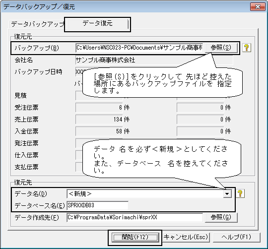Image resolution: width=268 pixels, height=249 pixels.
Task: Open help via ヘルプ(F1) button
Action: (236, 237)
